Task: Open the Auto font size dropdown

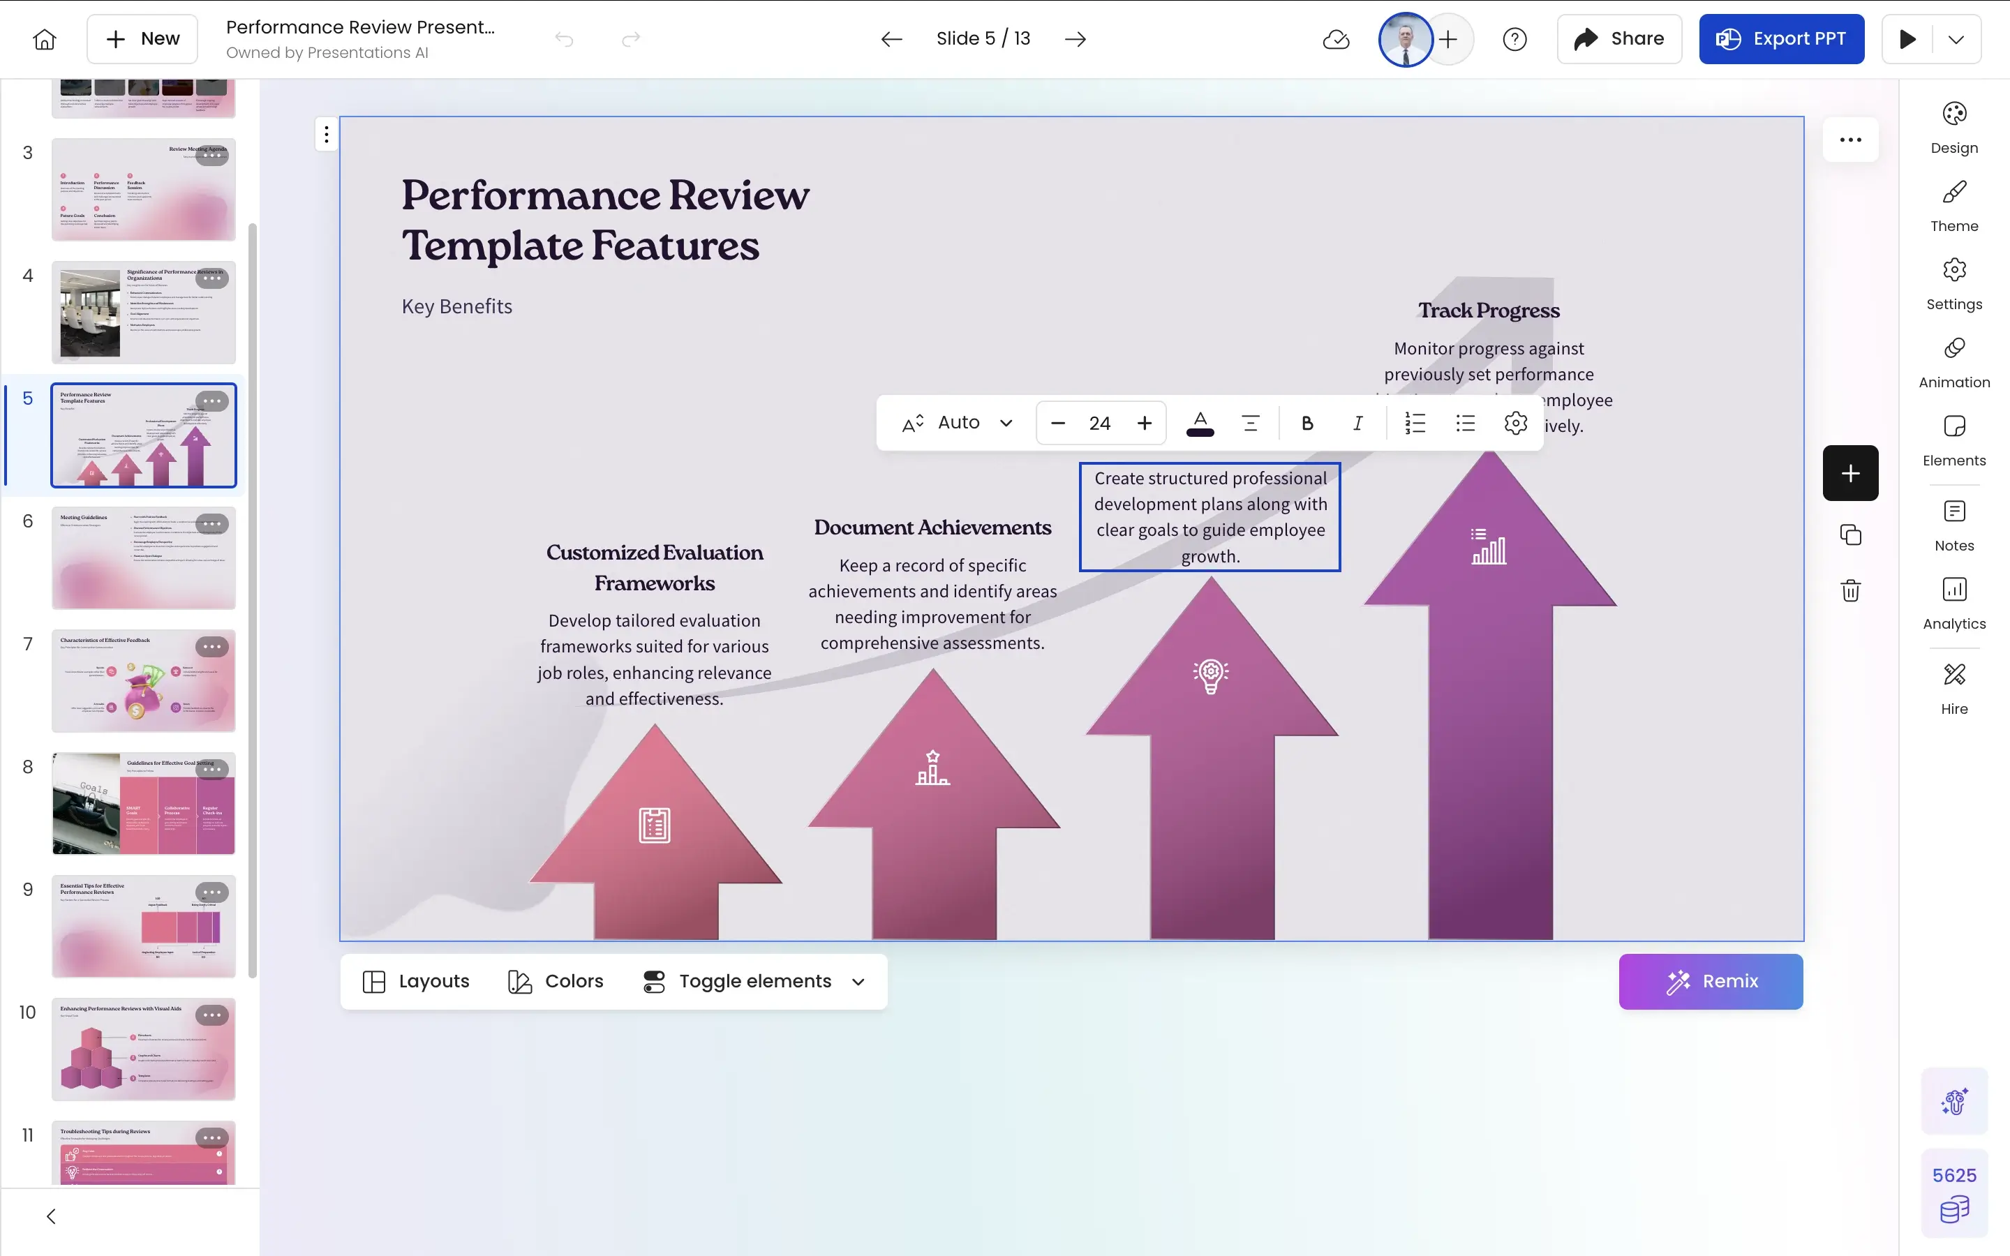Action: tap(957, 423)
